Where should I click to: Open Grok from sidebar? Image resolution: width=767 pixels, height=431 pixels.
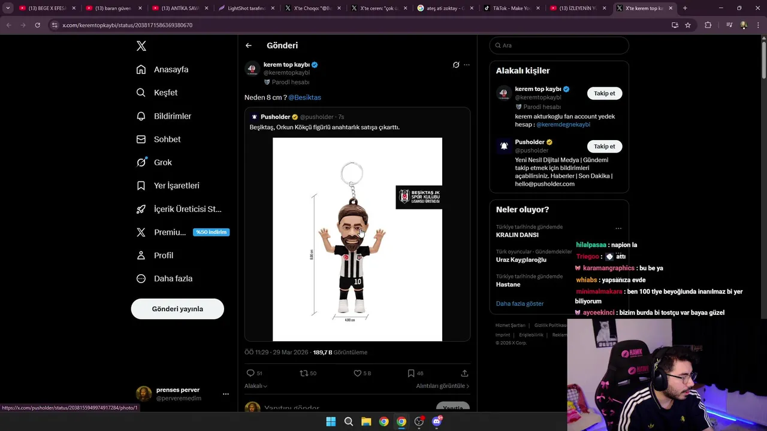[x=154, y=162]
